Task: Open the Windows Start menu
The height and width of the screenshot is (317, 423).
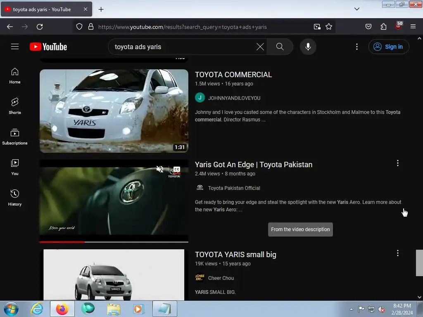Action: pyautogui.click(x=11, y=309)
